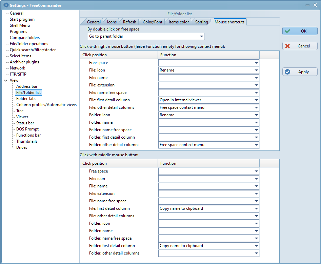Open middle-click File: name function dropdown
Viewport: 321px width, 264px height.
pyautogui.click(x=208, y=186)
